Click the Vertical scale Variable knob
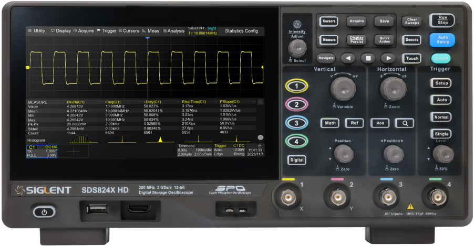The width and height of the screenshot is (474, 246). pos(343,89)
